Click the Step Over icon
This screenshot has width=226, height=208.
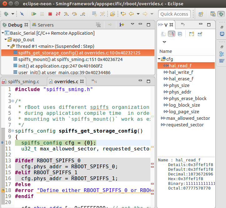click(x=74, y=14)
